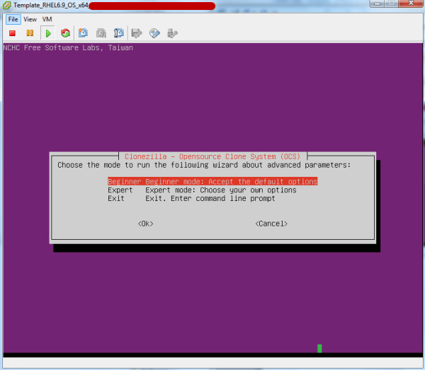Click the CD/DVD drive connect icon

(154, 33)
